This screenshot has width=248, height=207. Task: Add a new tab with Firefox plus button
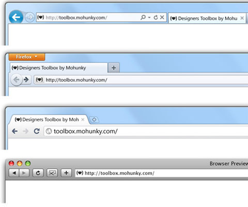click(x=114, y=68)
